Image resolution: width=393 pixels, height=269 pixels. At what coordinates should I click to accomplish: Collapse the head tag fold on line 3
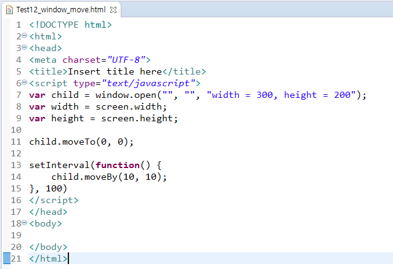pyautogui.click(x=24, y=47)
